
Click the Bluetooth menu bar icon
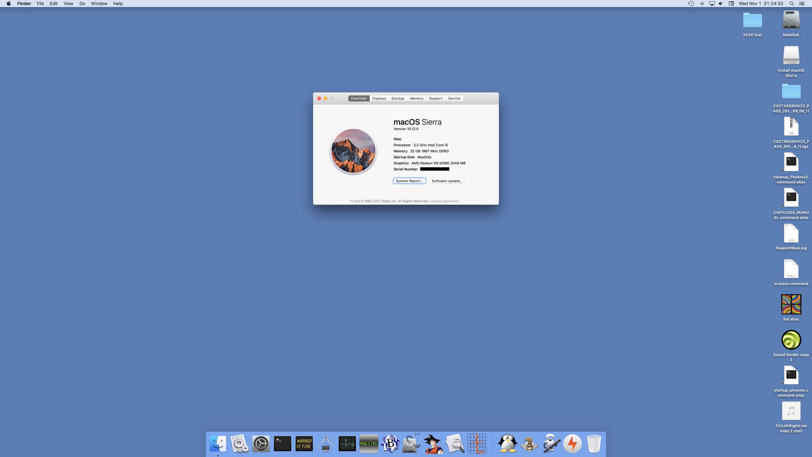click(702, 4)
